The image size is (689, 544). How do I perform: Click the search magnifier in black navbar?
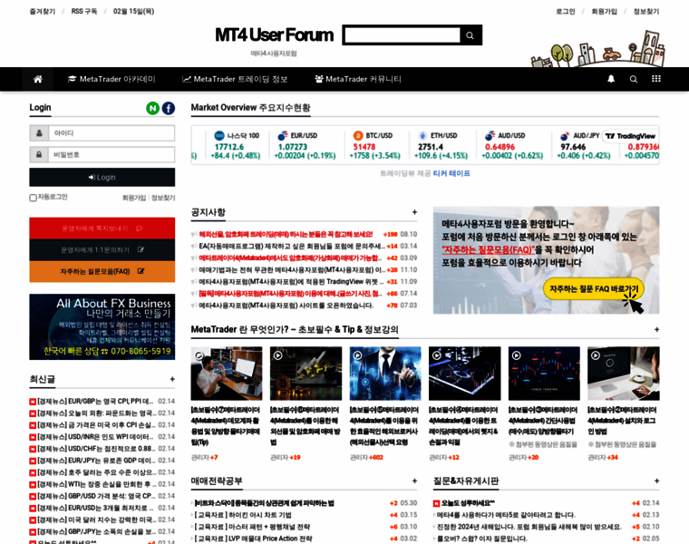tap(633, 79)
